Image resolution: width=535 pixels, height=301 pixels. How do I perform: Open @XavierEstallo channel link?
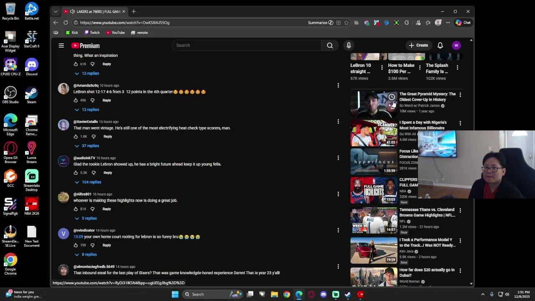tap(85, 122)
